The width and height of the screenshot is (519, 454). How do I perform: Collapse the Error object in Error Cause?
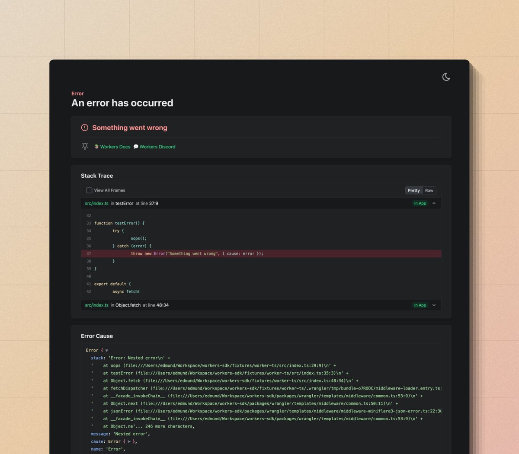pos(106,350)
